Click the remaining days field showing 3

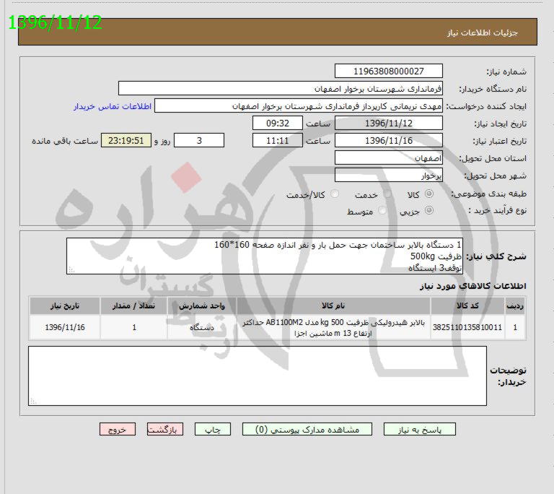[199, 141]
